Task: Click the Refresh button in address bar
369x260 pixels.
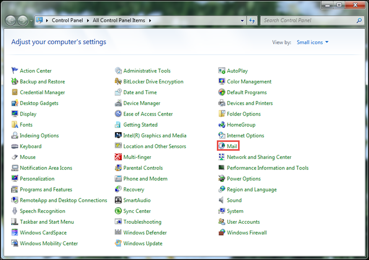Action: click(252, 21)
